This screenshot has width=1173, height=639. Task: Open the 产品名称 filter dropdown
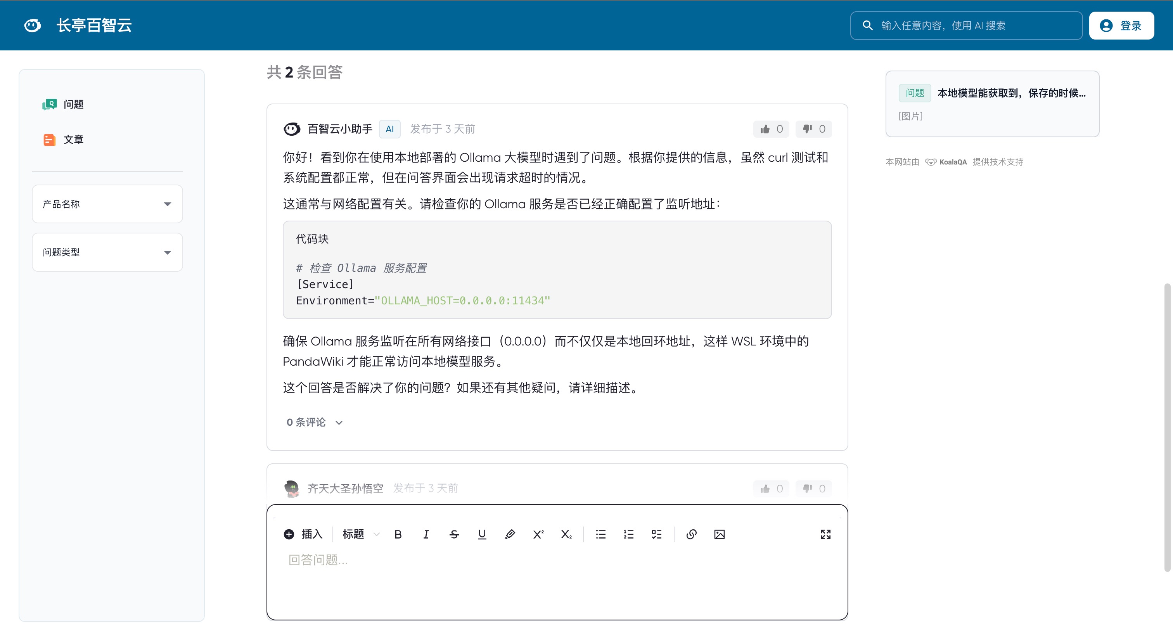pos(107,204)
